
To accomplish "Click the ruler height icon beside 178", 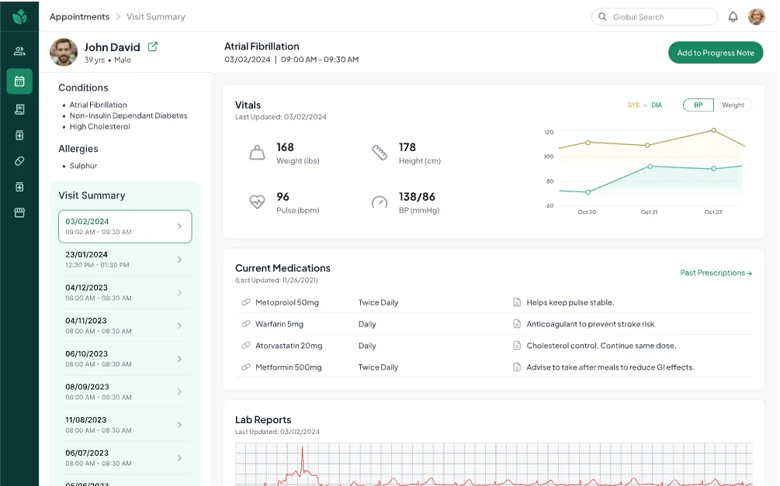I will (x=380, y=153).
